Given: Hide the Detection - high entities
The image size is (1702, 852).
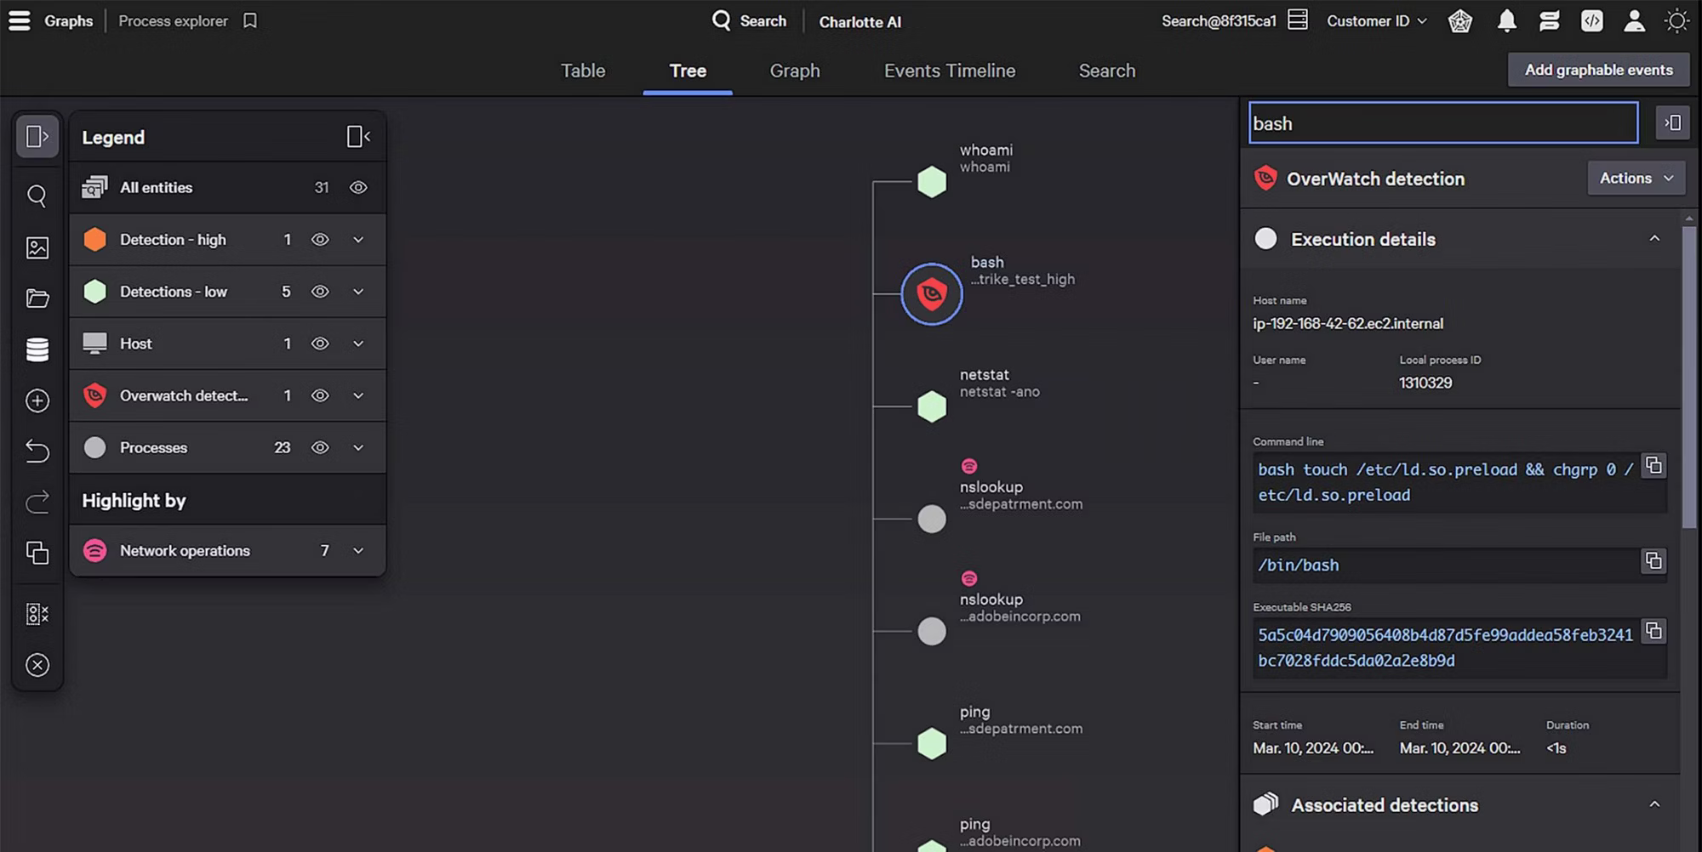Looking at the screenshot, I should pyautogui.click(x=320, y=240).
